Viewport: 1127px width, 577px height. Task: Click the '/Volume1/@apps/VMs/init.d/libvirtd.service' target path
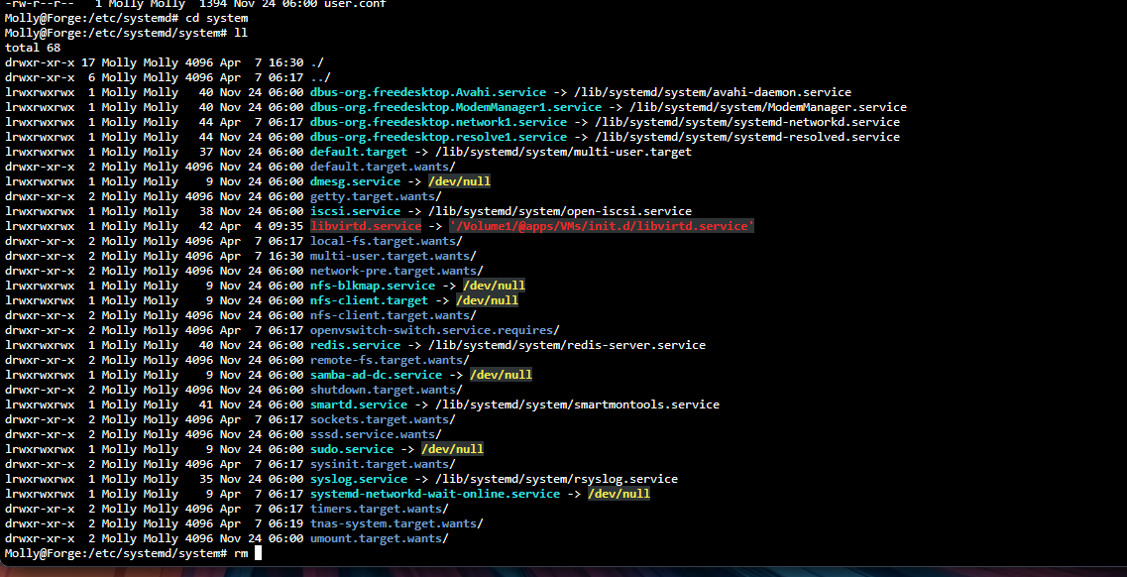tap(603, 226)
